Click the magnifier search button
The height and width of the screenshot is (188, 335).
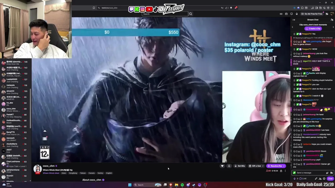pyautogui.click(x=191, y=14)
